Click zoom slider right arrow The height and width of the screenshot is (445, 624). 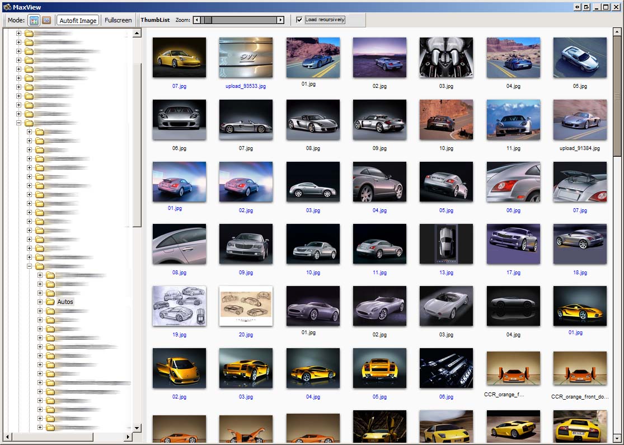[x=280, y=20]
